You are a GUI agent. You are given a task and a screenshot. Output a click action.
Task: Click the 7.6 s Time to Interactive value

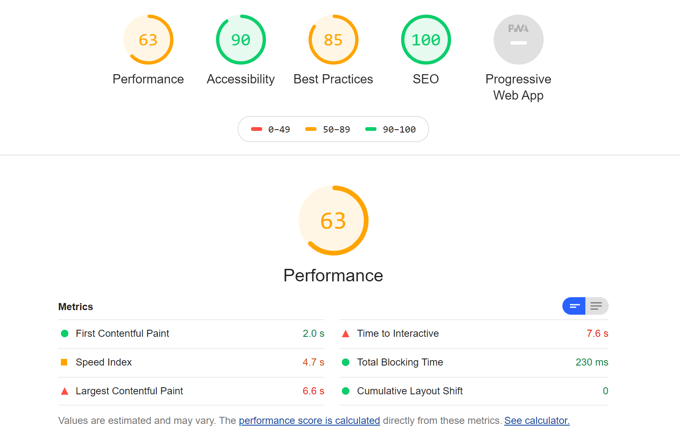click(x=597, y=333)
